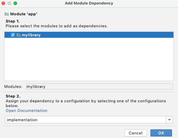Click the Step 1 heading

(13, 21)
